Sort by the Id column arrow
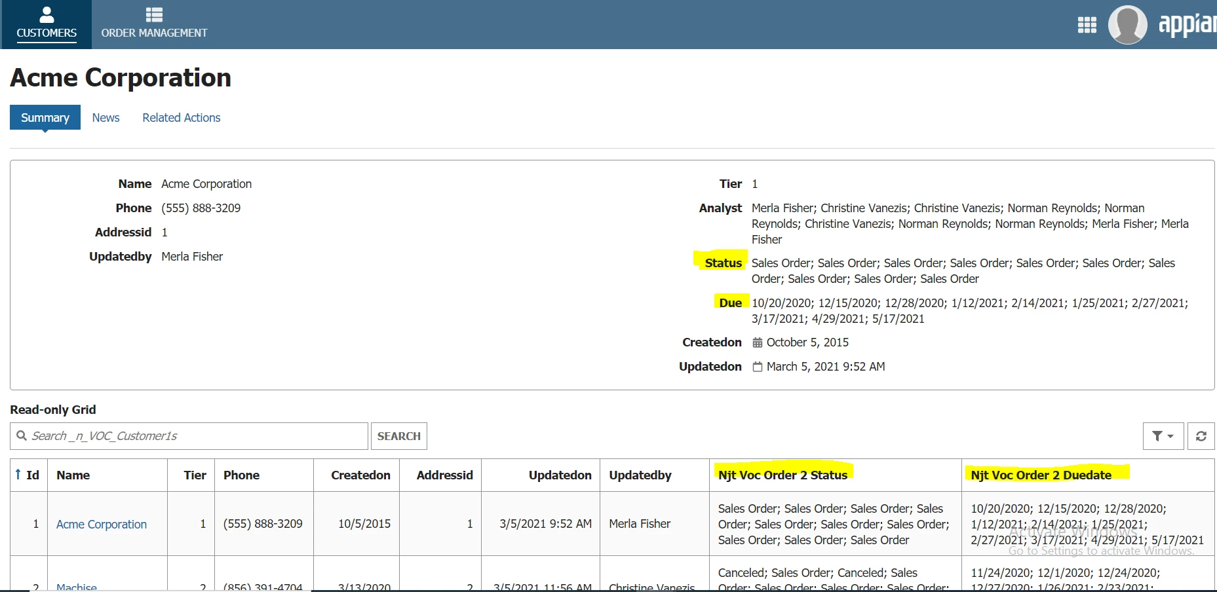 point(18,474)
